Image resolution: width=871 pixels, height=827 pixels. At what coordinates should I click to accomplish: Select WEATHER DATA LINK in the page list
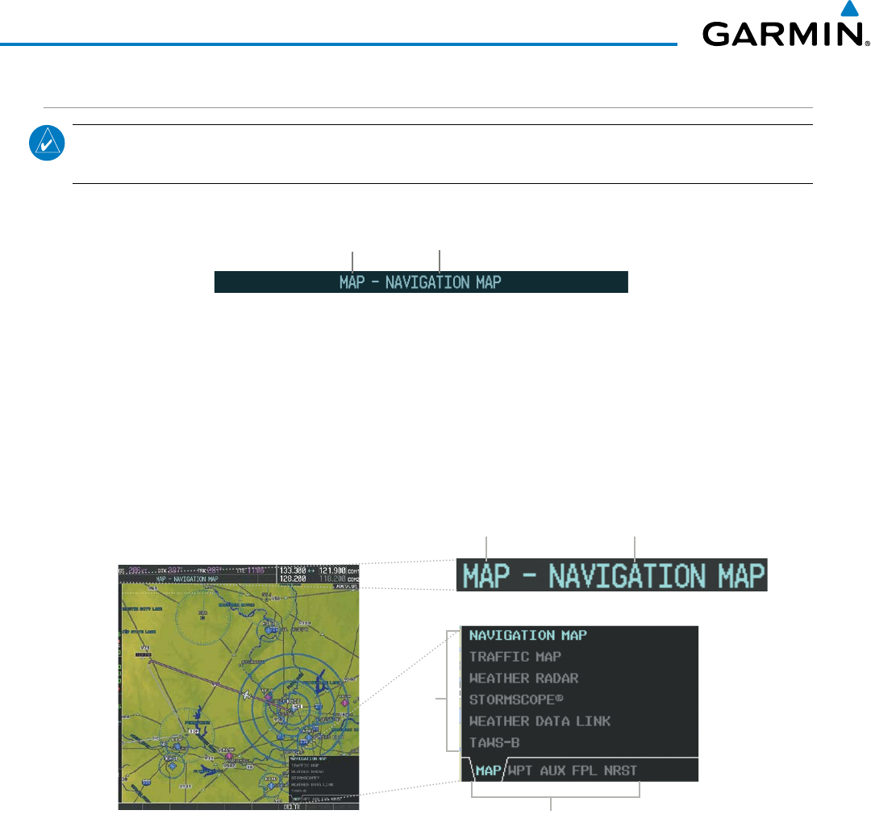540,721
